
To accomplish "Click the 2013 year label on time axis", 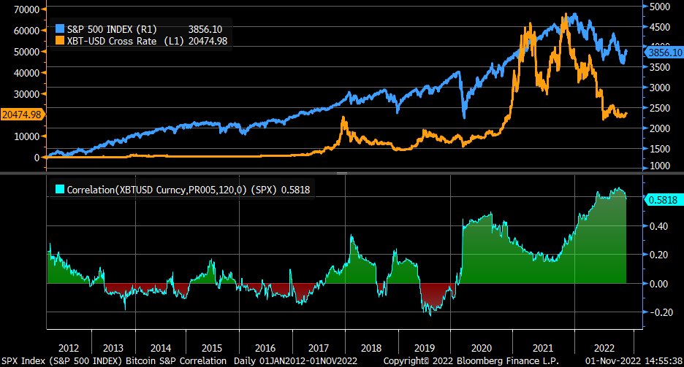I will tap(113, 348).
